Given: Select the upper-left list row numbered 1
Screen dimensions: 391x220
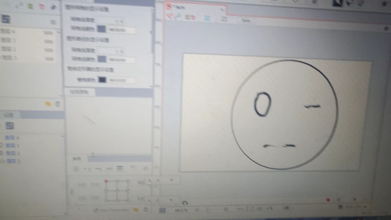Looking at the screenshot, I should click(x=27, y=40).
